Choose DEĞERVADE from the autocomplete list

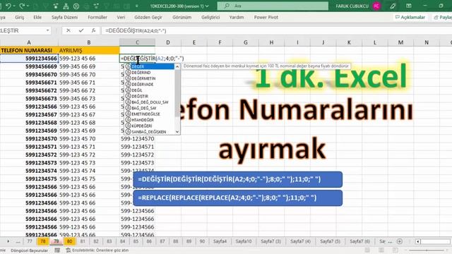point(150,85)
